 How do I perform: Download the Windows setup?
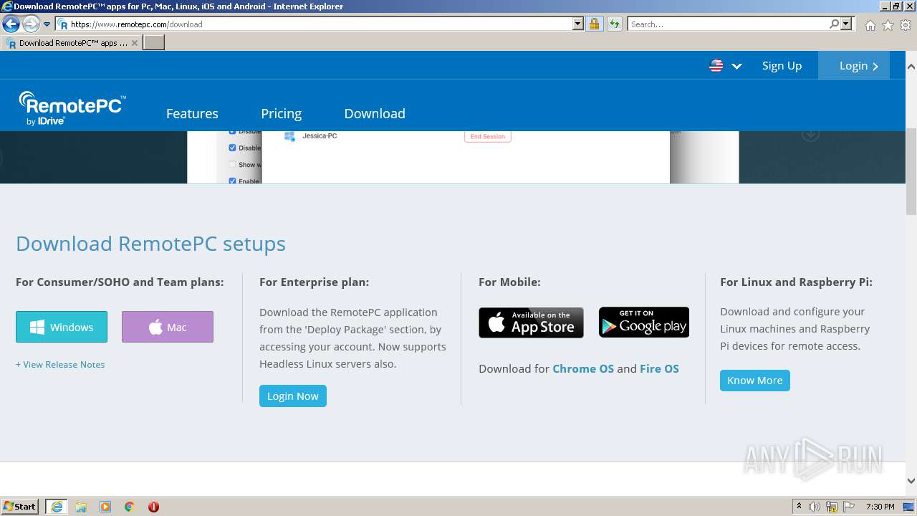point(62,327)
